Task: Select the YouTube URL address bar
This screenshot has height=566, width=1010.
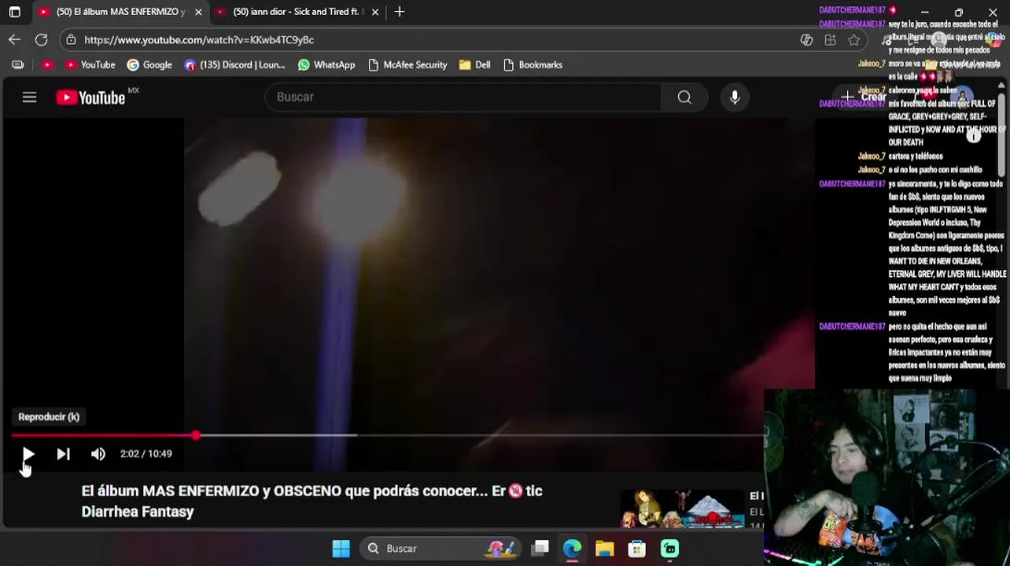Action: (x=199, y=39)
